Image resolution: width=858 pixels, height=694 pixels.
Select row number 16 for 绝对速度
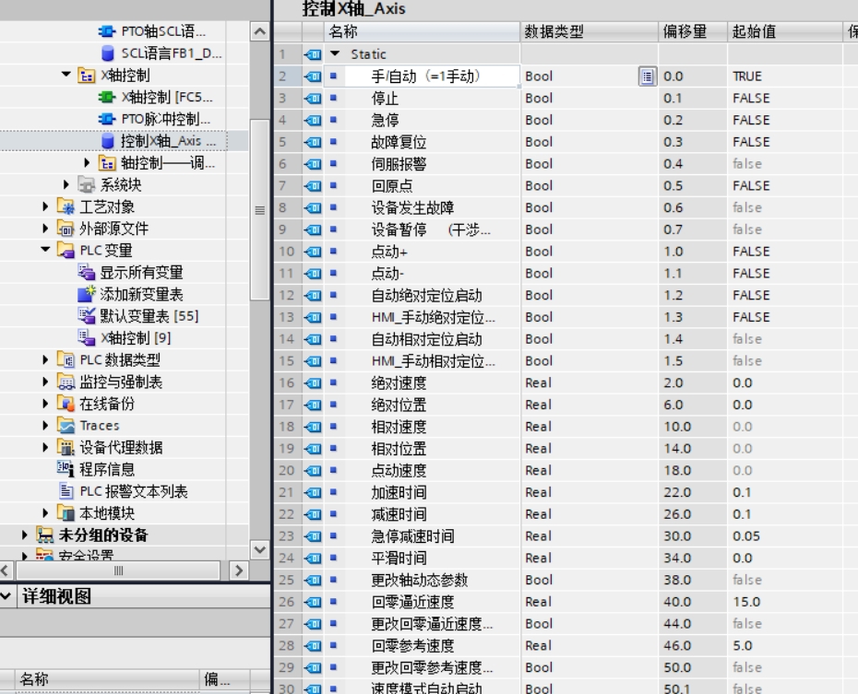(287, 382)
